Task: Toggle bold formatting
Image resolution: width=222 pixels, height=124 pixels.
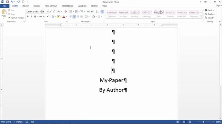Action: pyautogui.click(x=28, y=17)
